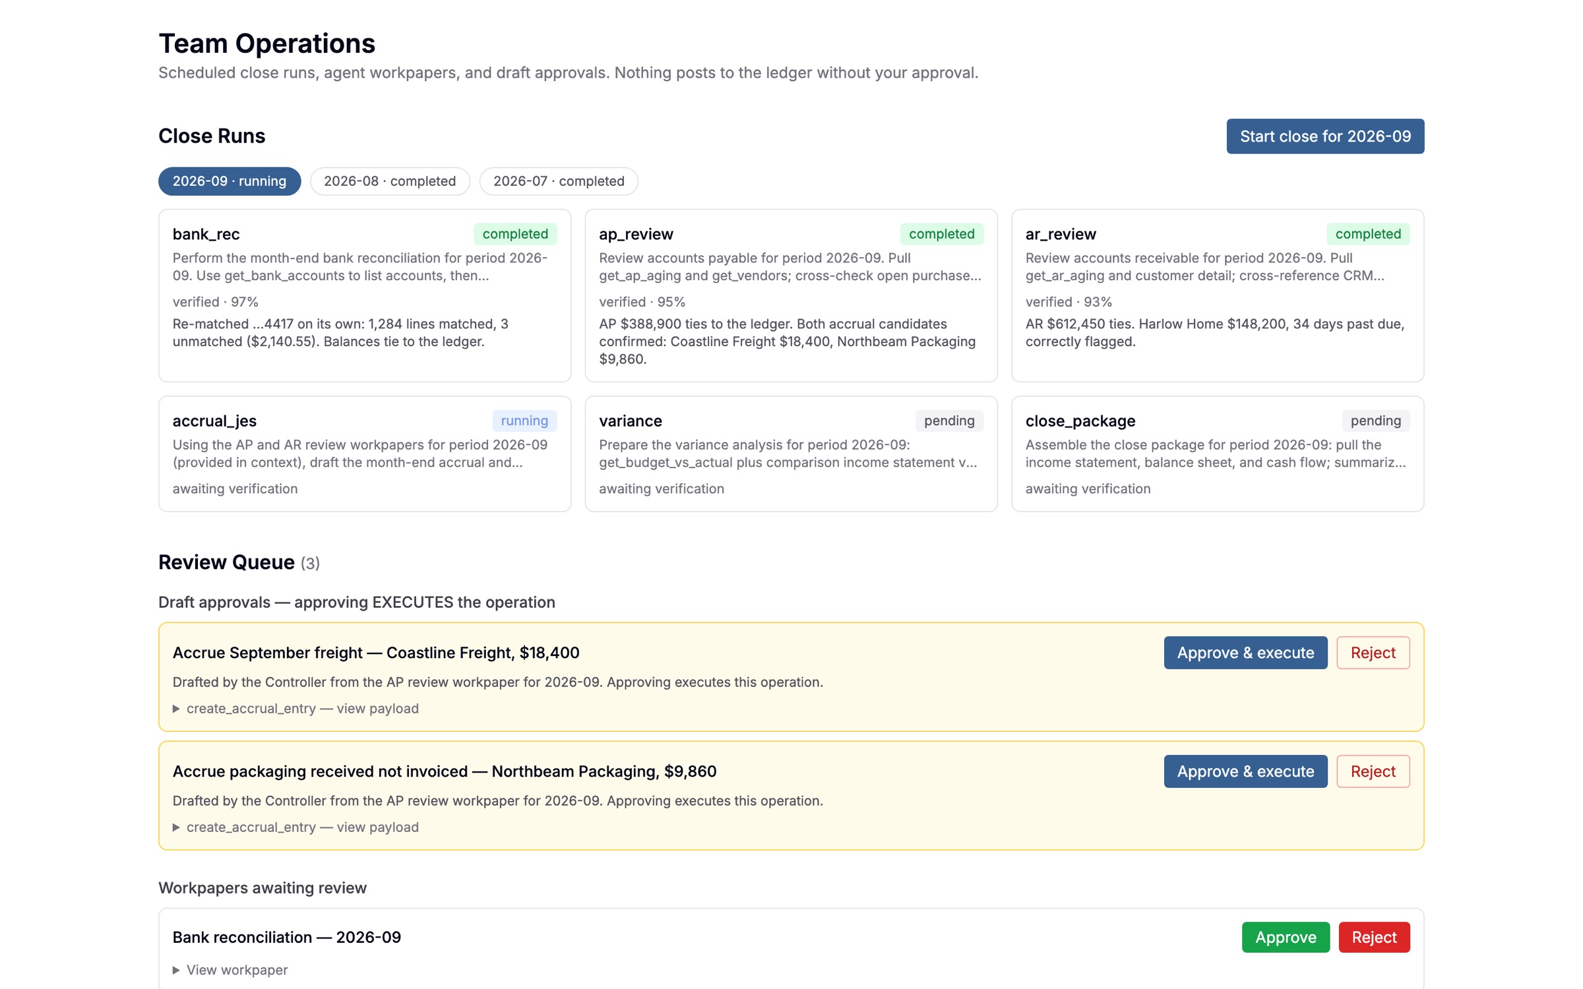Reject the Bank reconciliation 2026-09 workpaper
This screenshot has height=989, width=1583.
tap(1374, 938)
